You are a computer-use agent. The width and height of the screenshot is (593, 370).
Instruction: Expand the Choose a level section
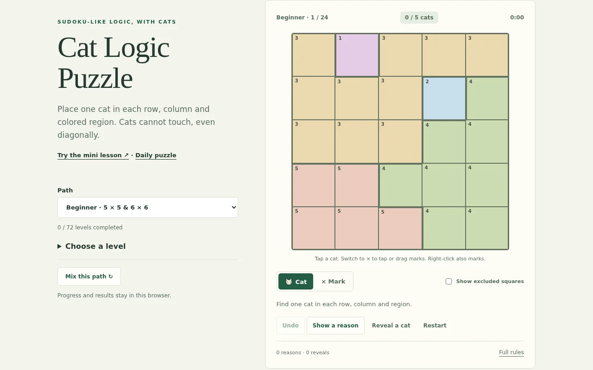[92, 246]
